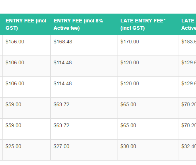Select the first $65.00 late fee cell
This screenshot has height=165, width=196.
pyautogui.click(x=148, y=108)
